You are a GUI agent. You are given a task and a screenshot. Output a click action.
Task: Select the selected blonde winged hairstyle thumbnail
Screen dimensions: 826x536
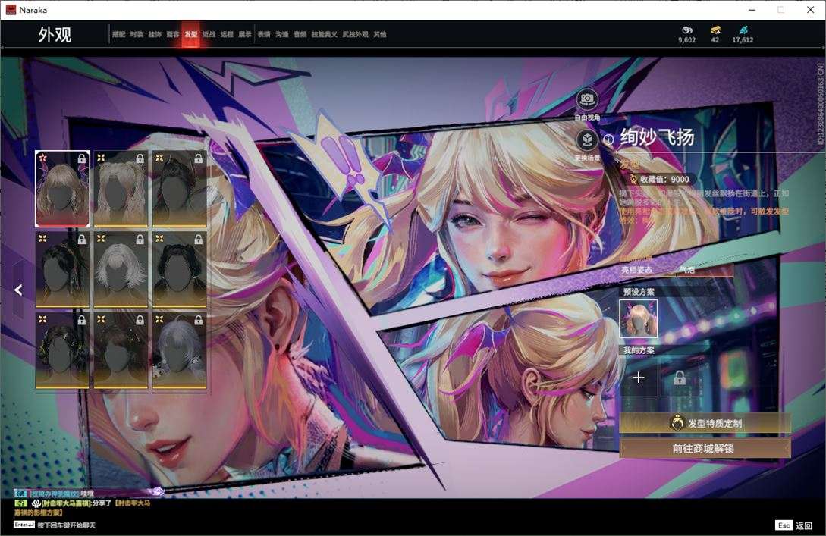[x=62, y=189]
